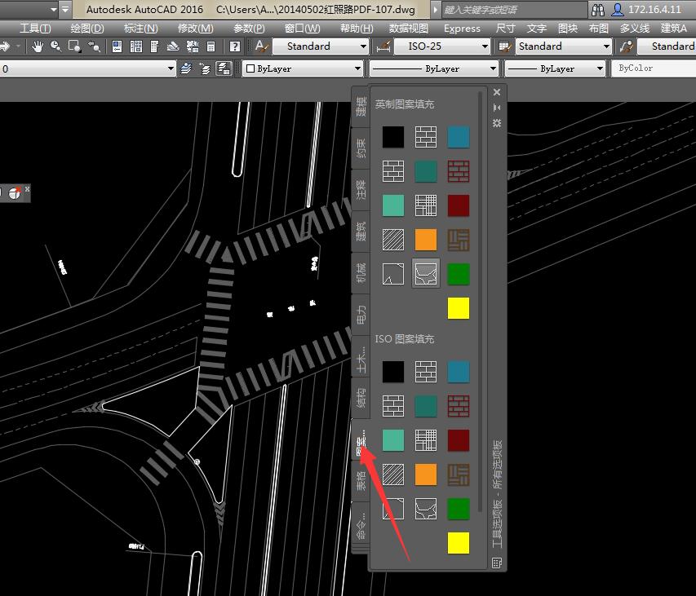The image size is (696, 596).
Task: Click the user sign-in icon
Action: [x=617, y=10]
